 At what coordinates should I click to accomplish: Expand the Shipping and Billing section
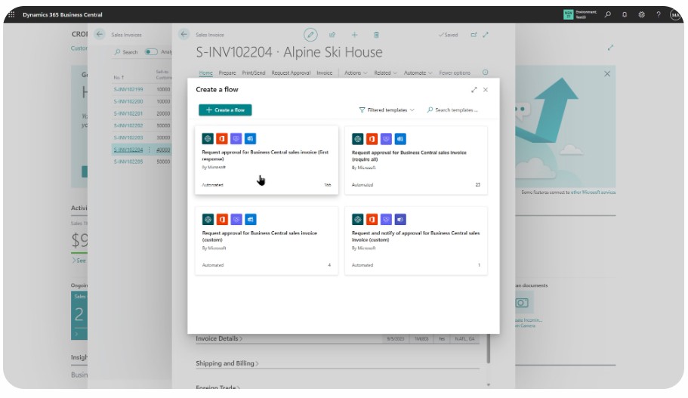227,363
